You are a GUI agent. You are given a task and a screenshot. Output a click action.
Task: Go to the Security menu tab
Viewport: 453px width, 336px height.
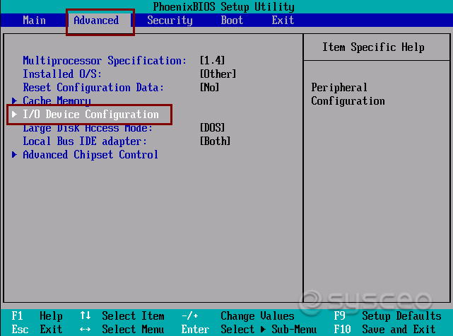click(x=170, y=21)
